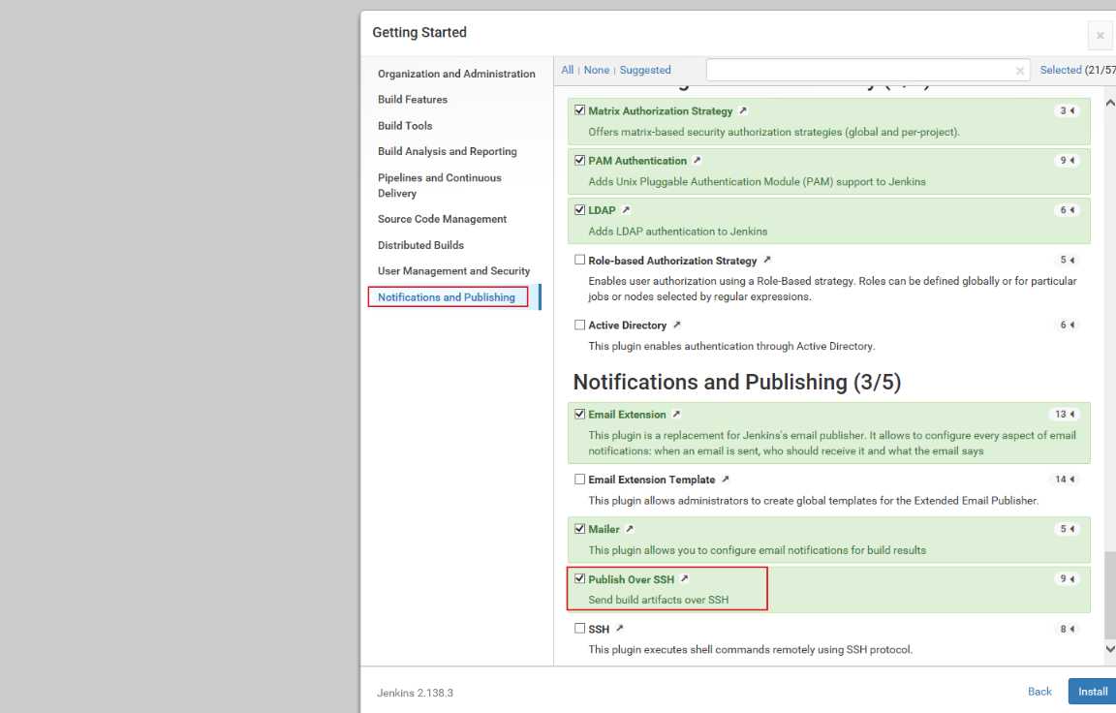Viewport: 1116px width, 713px height.
Task: Select Notifications and Publishing category
Action: tap(447, 297)
